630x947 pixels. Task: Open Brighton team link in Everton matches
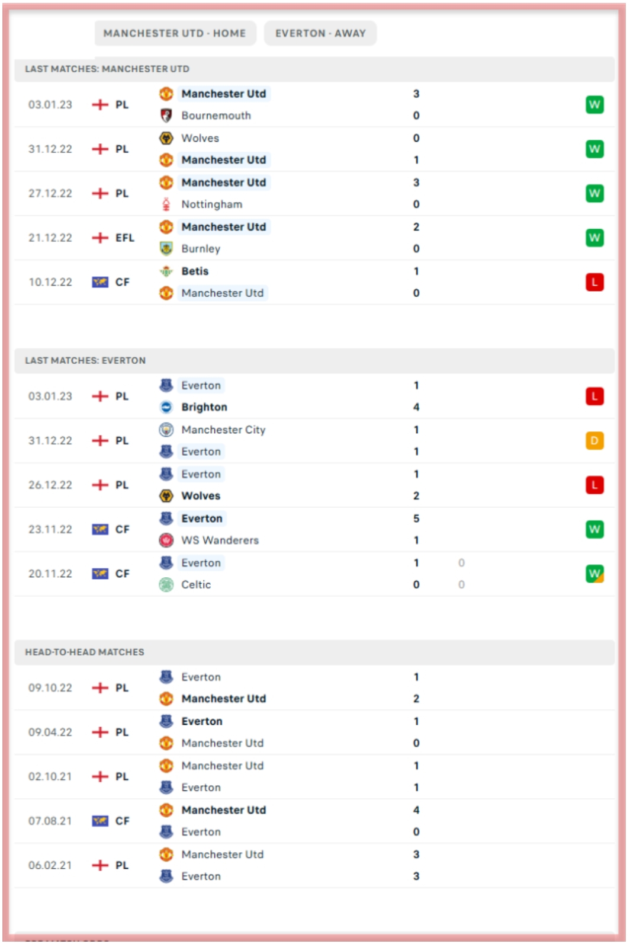204,407
